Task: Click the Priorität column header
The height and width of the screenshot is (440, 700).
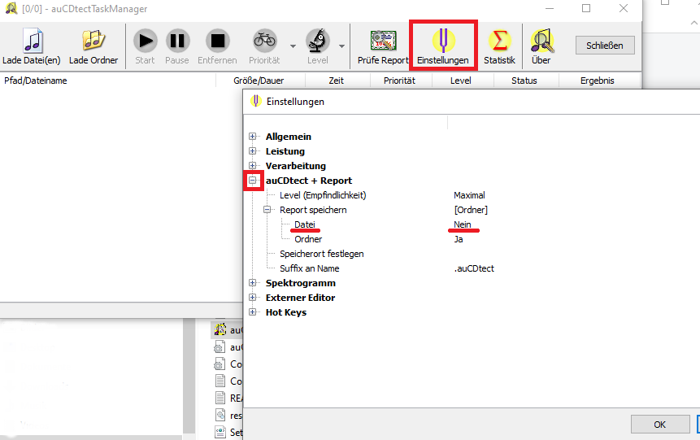Action: click(x=401, y=81)
